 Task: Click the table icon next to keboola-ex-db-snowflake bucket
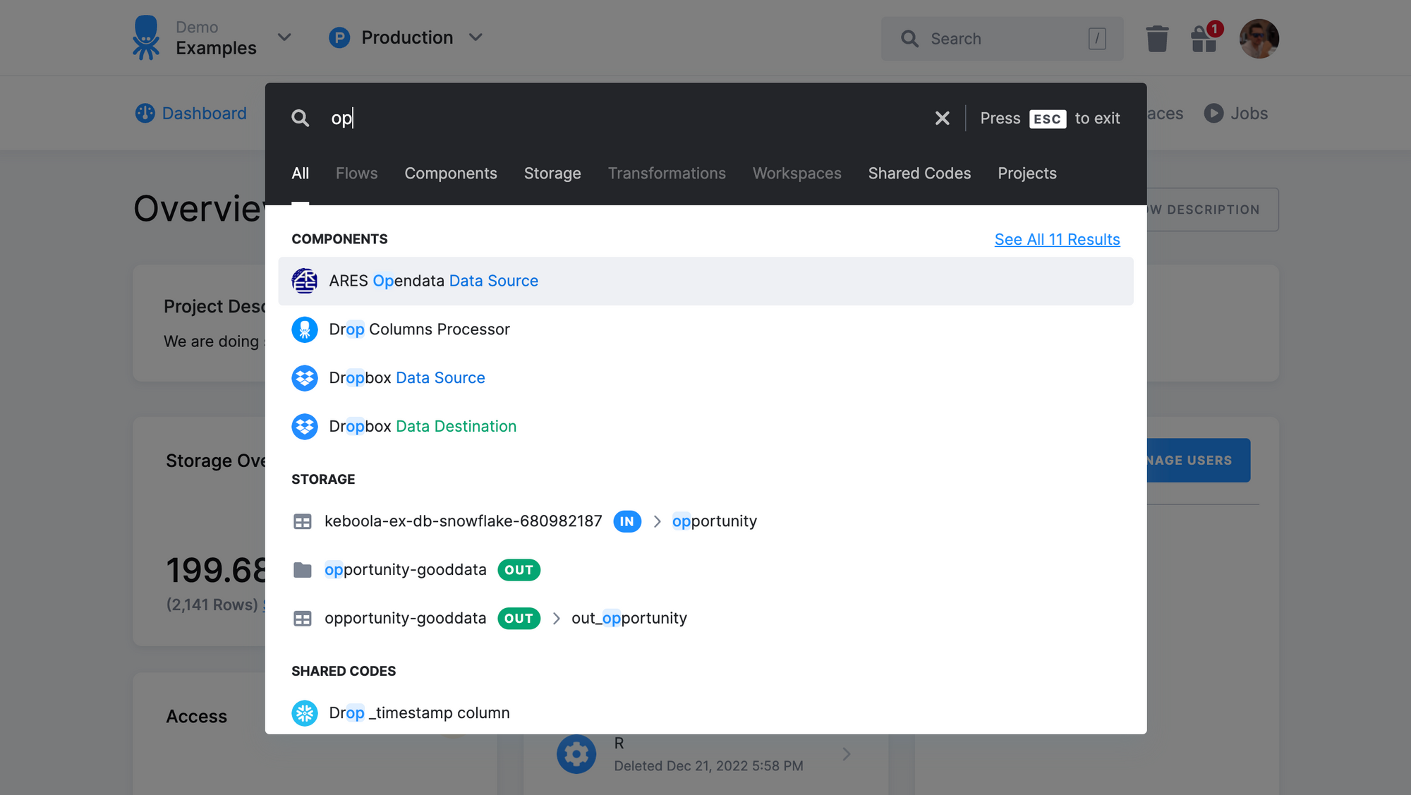coord(303,521)
